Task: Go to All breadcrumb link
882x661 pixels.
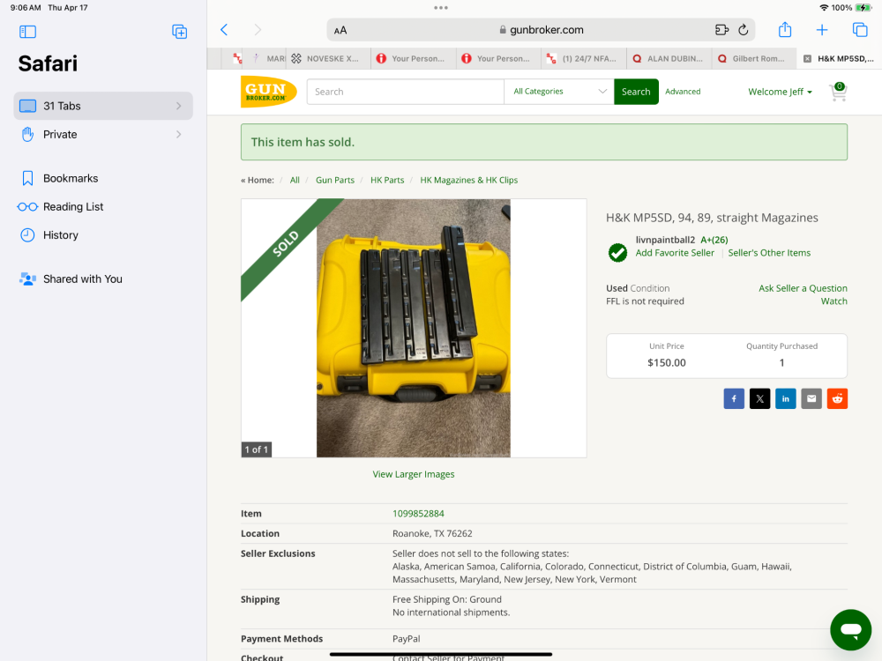Action: coord(295,180)
